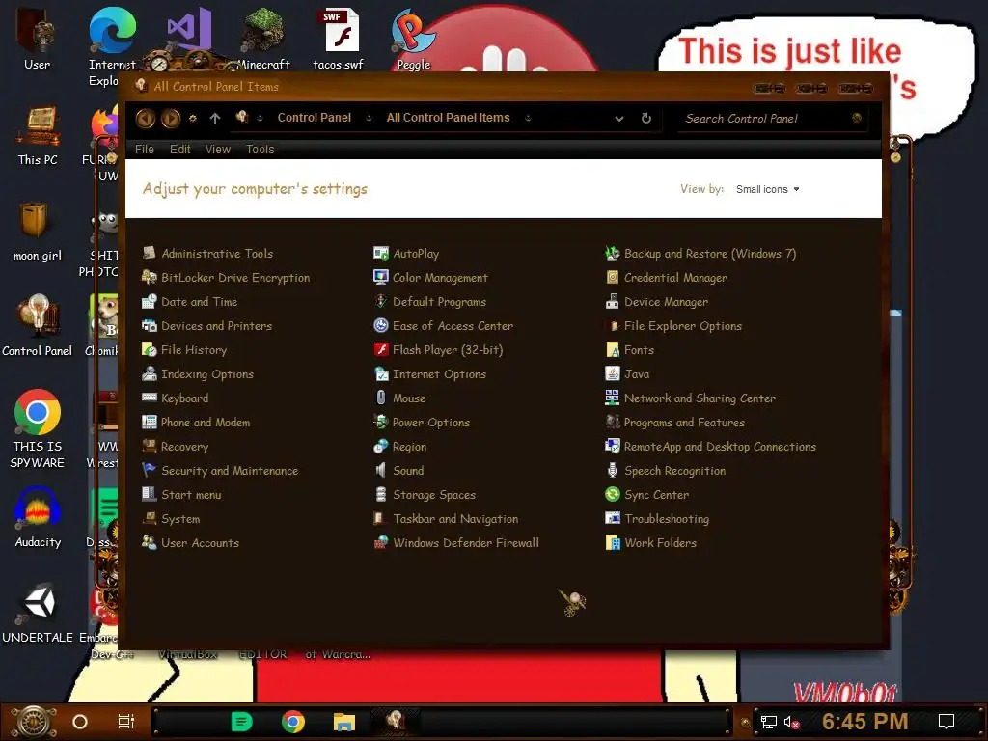Click the Network and Sharing Center icon
The width and height of the screenshot is (988, 741).
pos(613,398)
